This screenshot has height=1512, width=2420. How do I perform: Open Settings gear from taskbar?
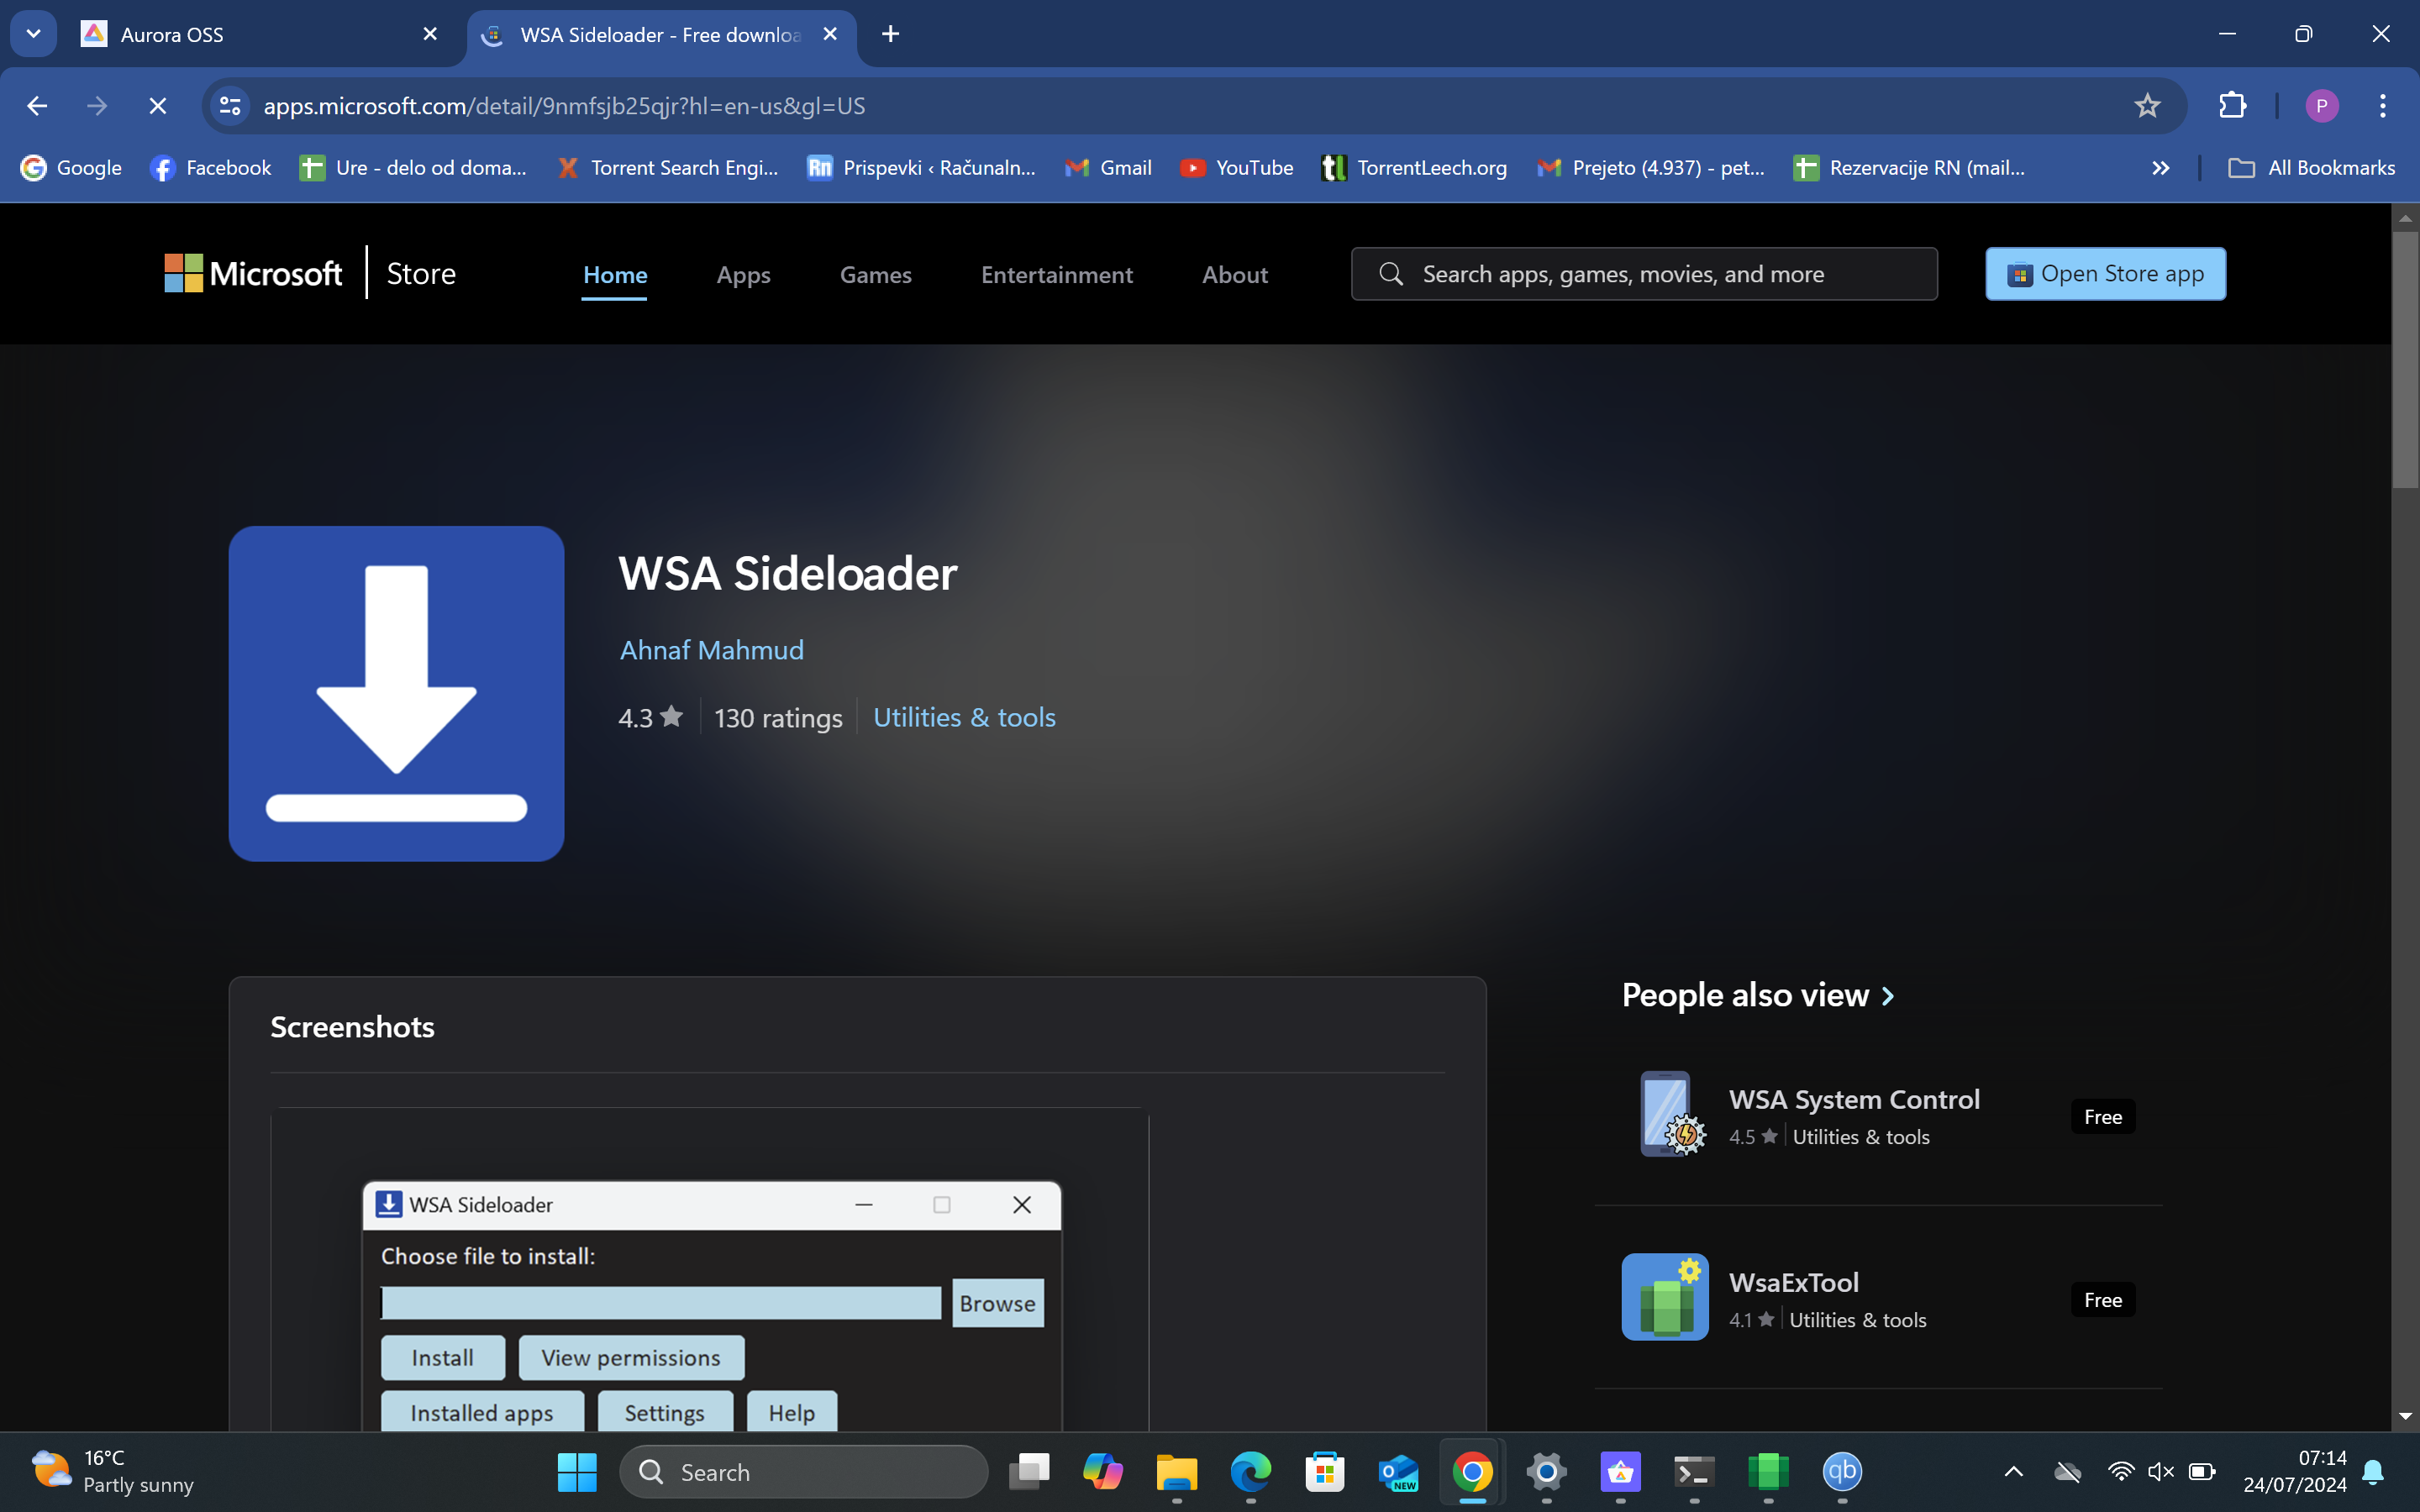coord(1546,1472)
